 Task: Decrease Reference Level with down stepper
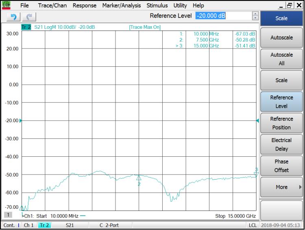[255, 18]
